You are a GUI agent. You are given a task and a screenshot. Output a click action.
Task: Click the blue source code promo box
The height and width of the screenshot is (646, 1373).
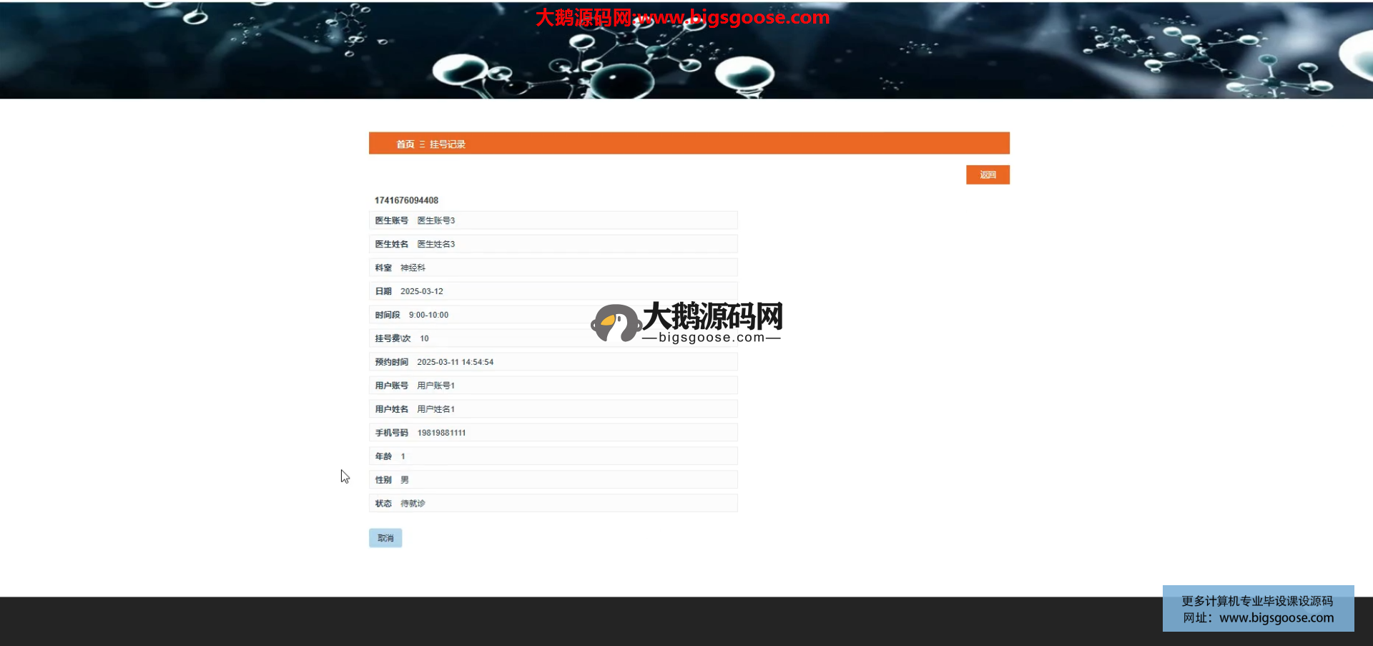coord(1257,609)
